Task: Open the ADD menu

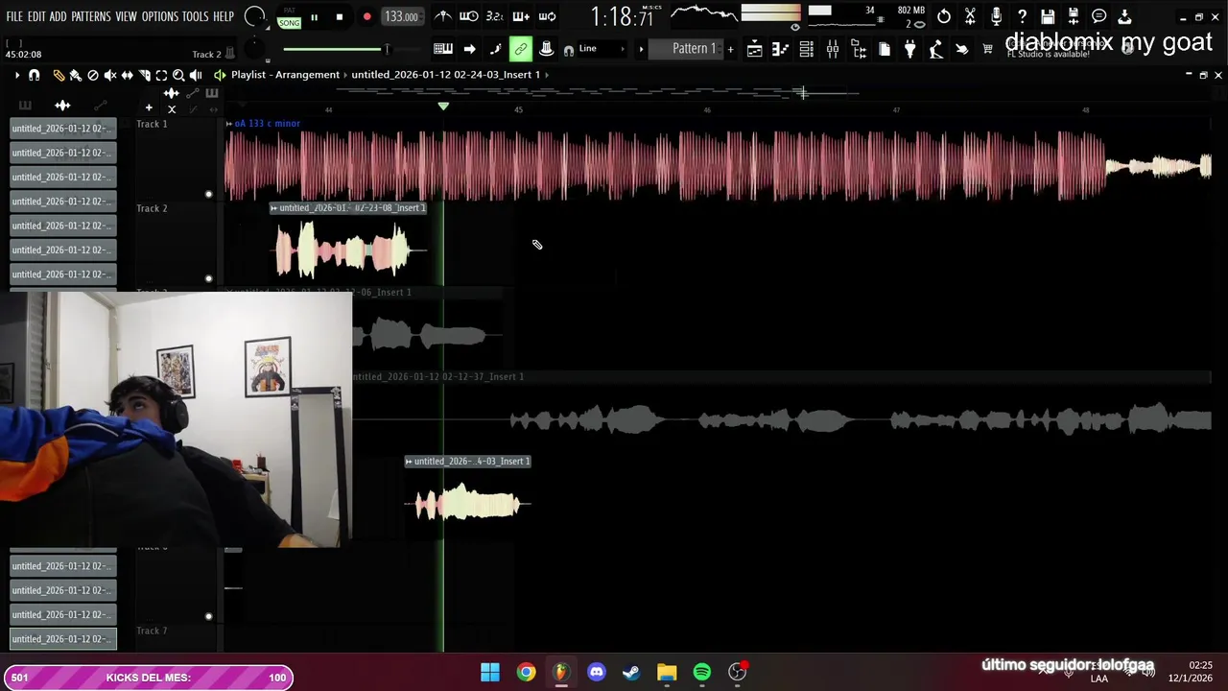Action: click(x=59, y=16)
